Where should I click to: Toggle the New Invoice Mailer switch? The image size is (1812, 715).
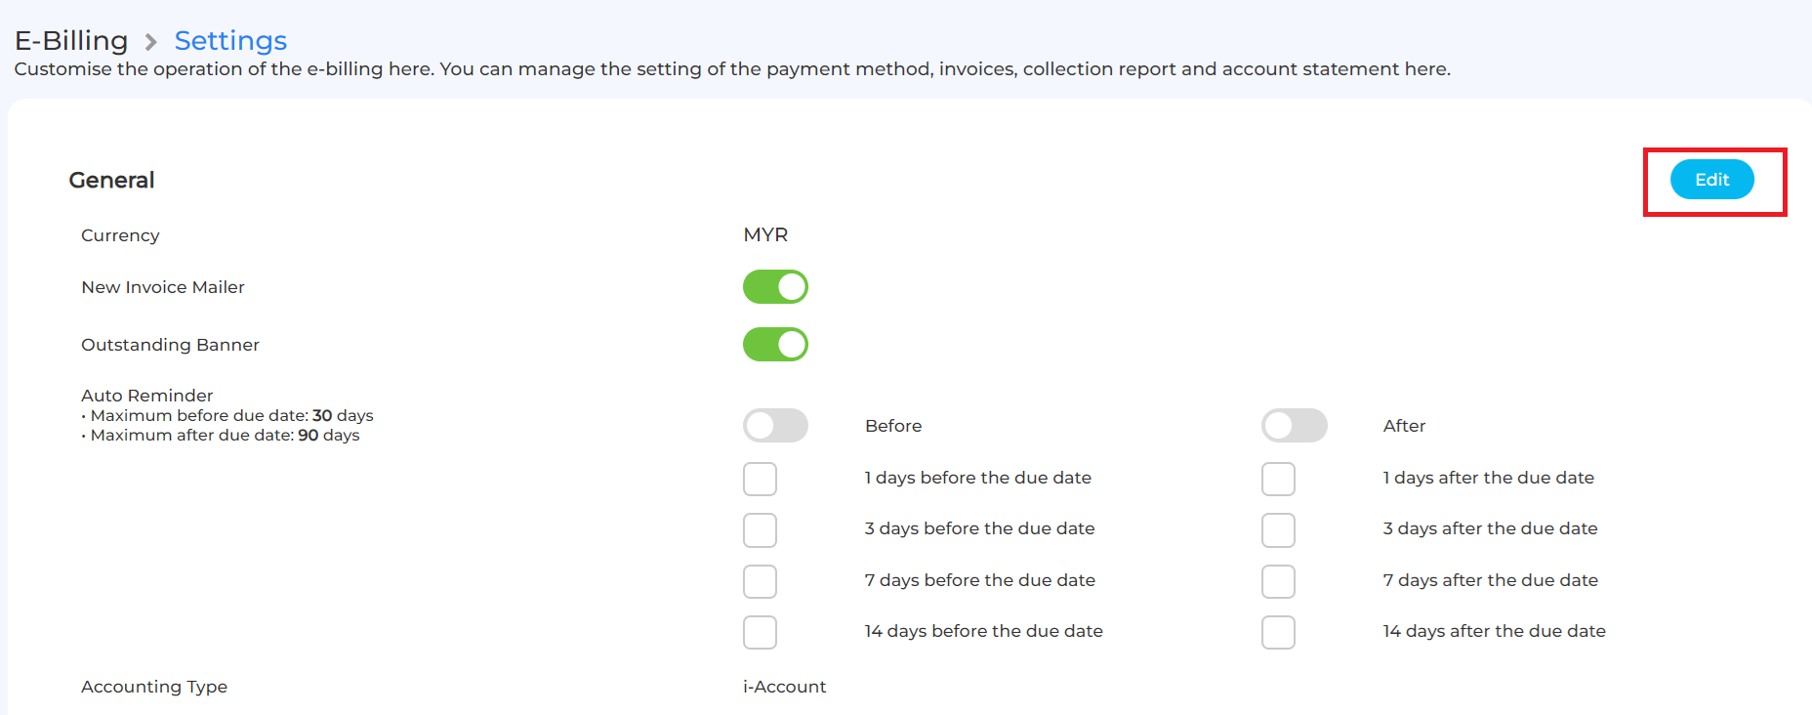pyautogui.click(x=775, y=287)
